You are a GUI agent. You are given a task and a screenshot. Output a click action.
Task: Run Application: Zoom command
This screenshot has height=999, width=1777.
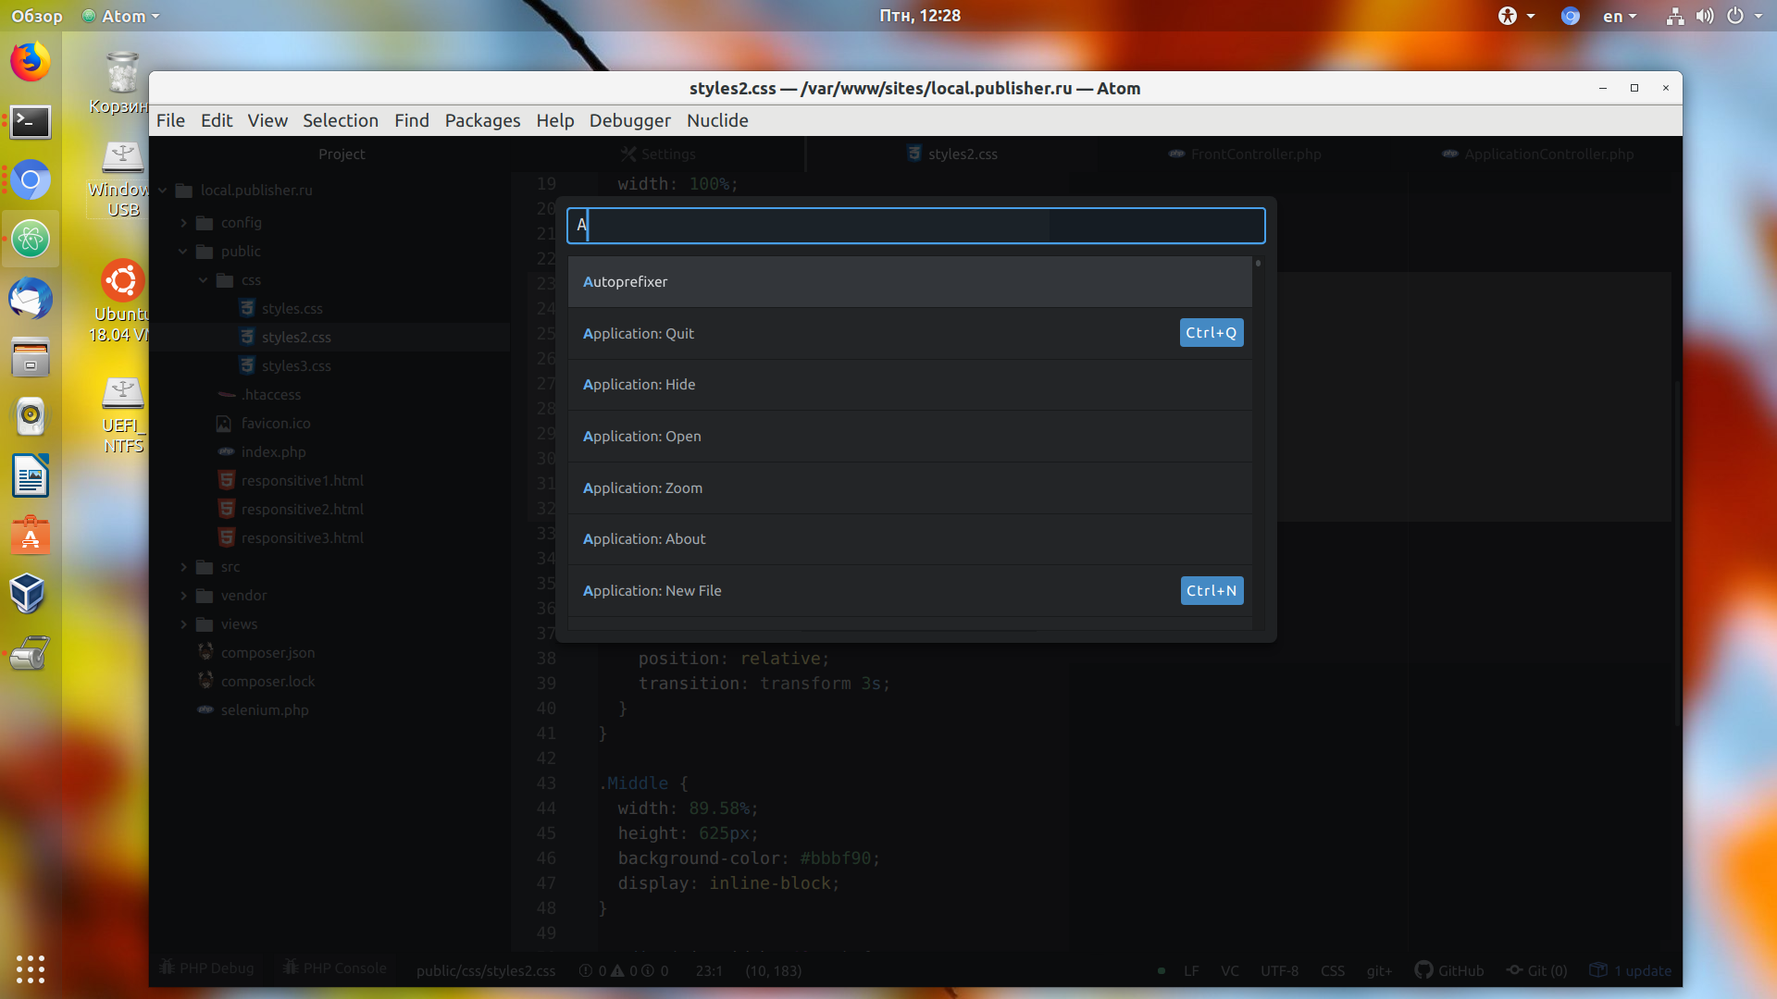[x=910, y=487]
